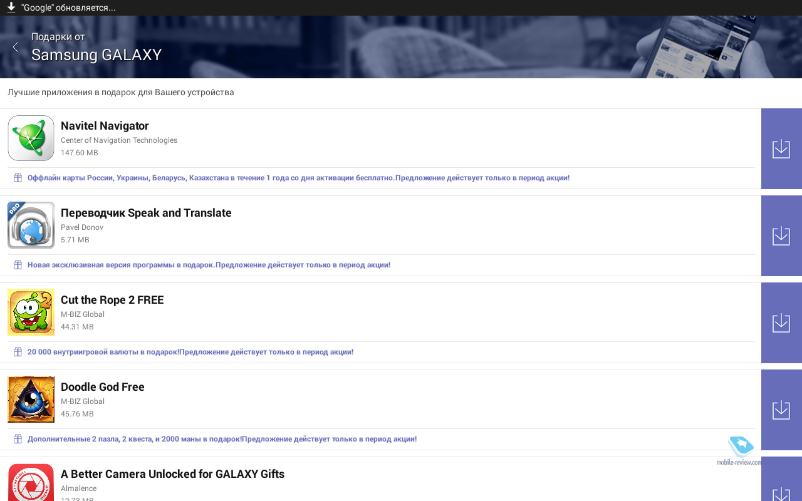Screen dimensions: 802x501
Task: Open the Speak and Translate app icon
Action: pyautogui.click(x=31, y=225)
